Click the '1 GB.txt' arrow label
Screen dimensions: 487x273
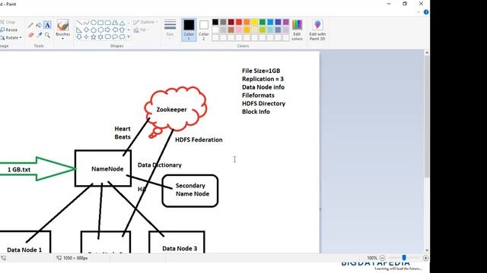19,170
